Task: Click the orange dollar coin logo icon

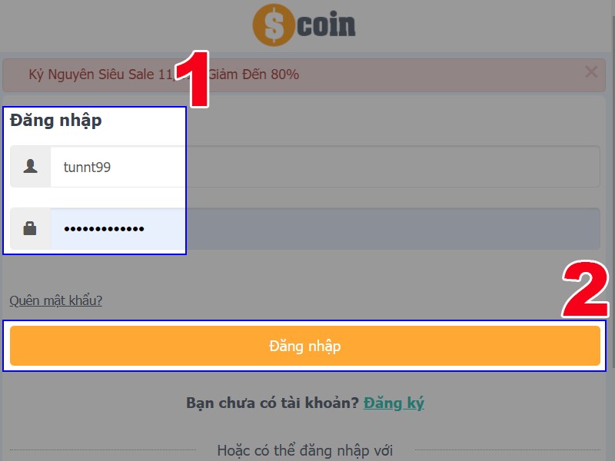Action: (x=274, y=25)
